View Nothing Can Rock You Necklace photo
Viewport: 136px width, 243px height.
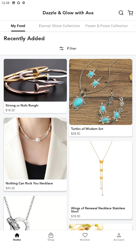[35, 149]
